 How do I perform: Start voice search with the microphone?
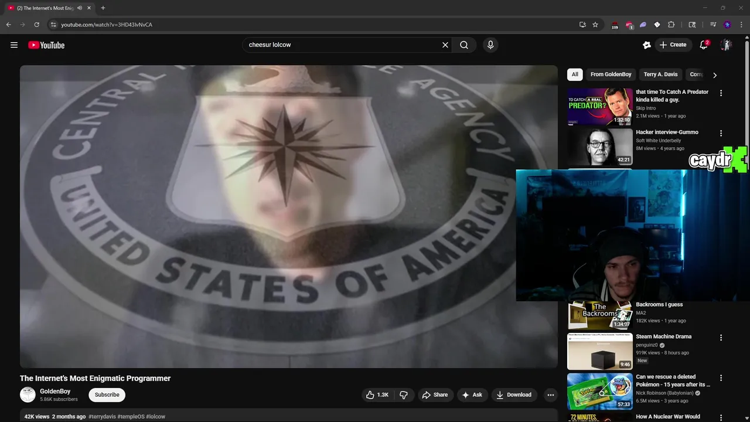point(490,45)
